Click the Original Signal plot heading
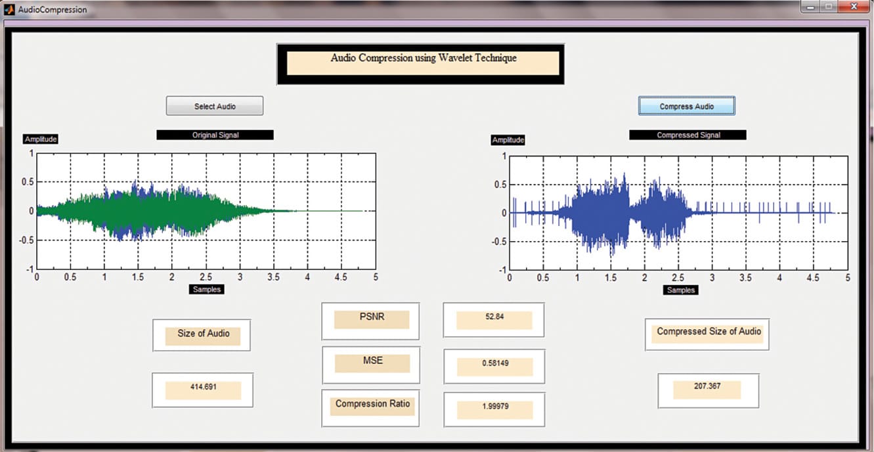The width and height of the screenshot is (874, 452). (x=215, y=135)
